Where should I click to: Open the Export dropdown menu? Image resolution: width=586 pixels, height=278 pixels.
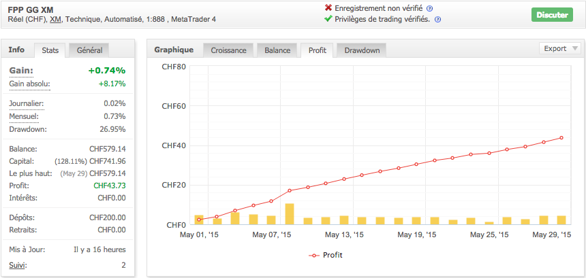tap(559, 48)
